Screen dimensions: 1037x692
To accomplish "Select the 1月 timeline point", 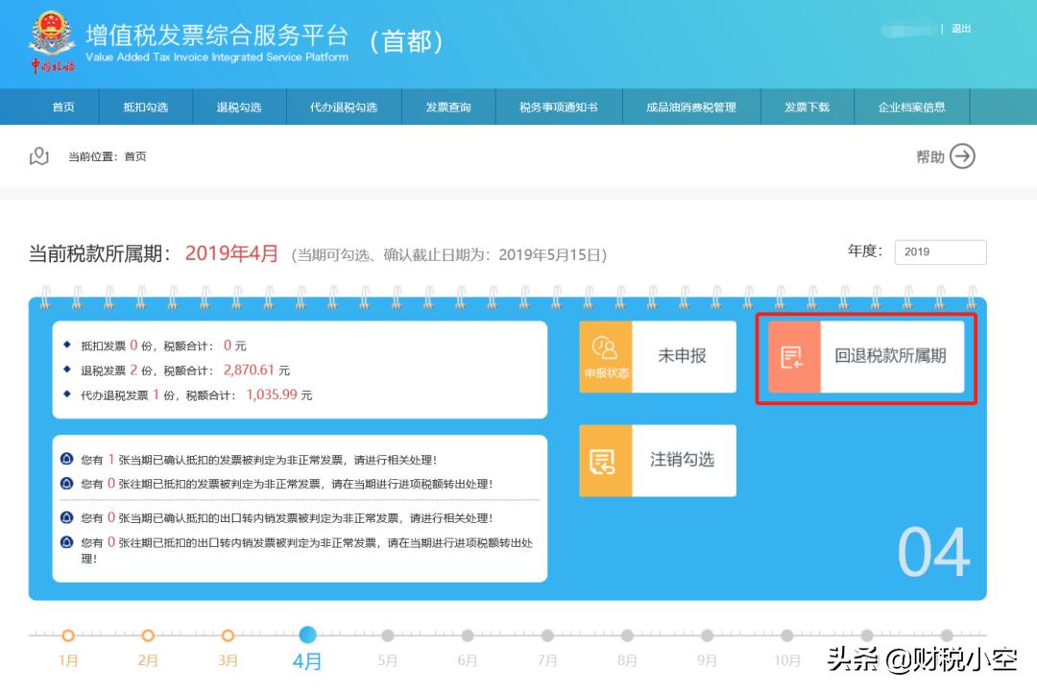I will pyautogui.click(x=67, y=634).
